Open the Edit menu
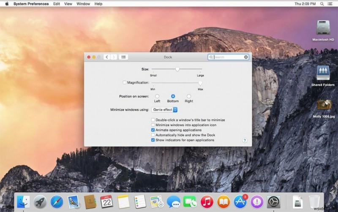This screenshot has height=212, width=338. tap(57, 4)
